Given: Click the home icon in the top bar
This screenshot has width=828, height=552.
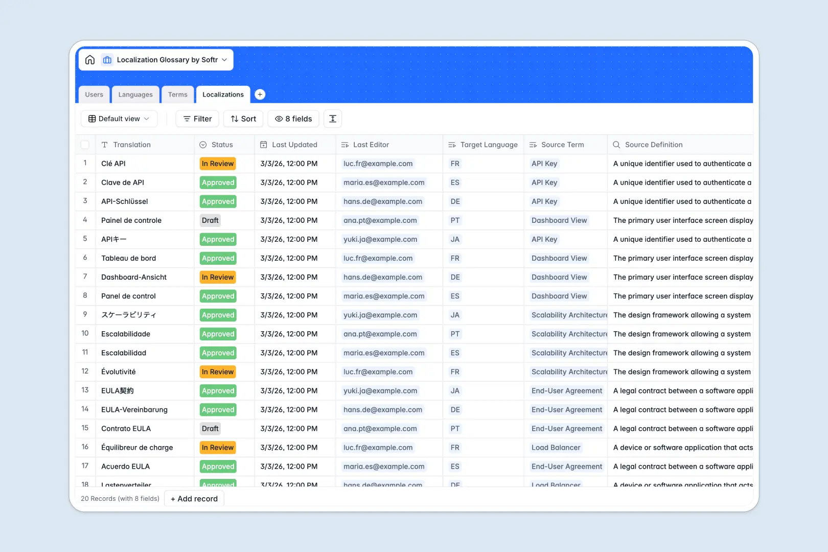Looking at the screenshot, I should [90, 59].
